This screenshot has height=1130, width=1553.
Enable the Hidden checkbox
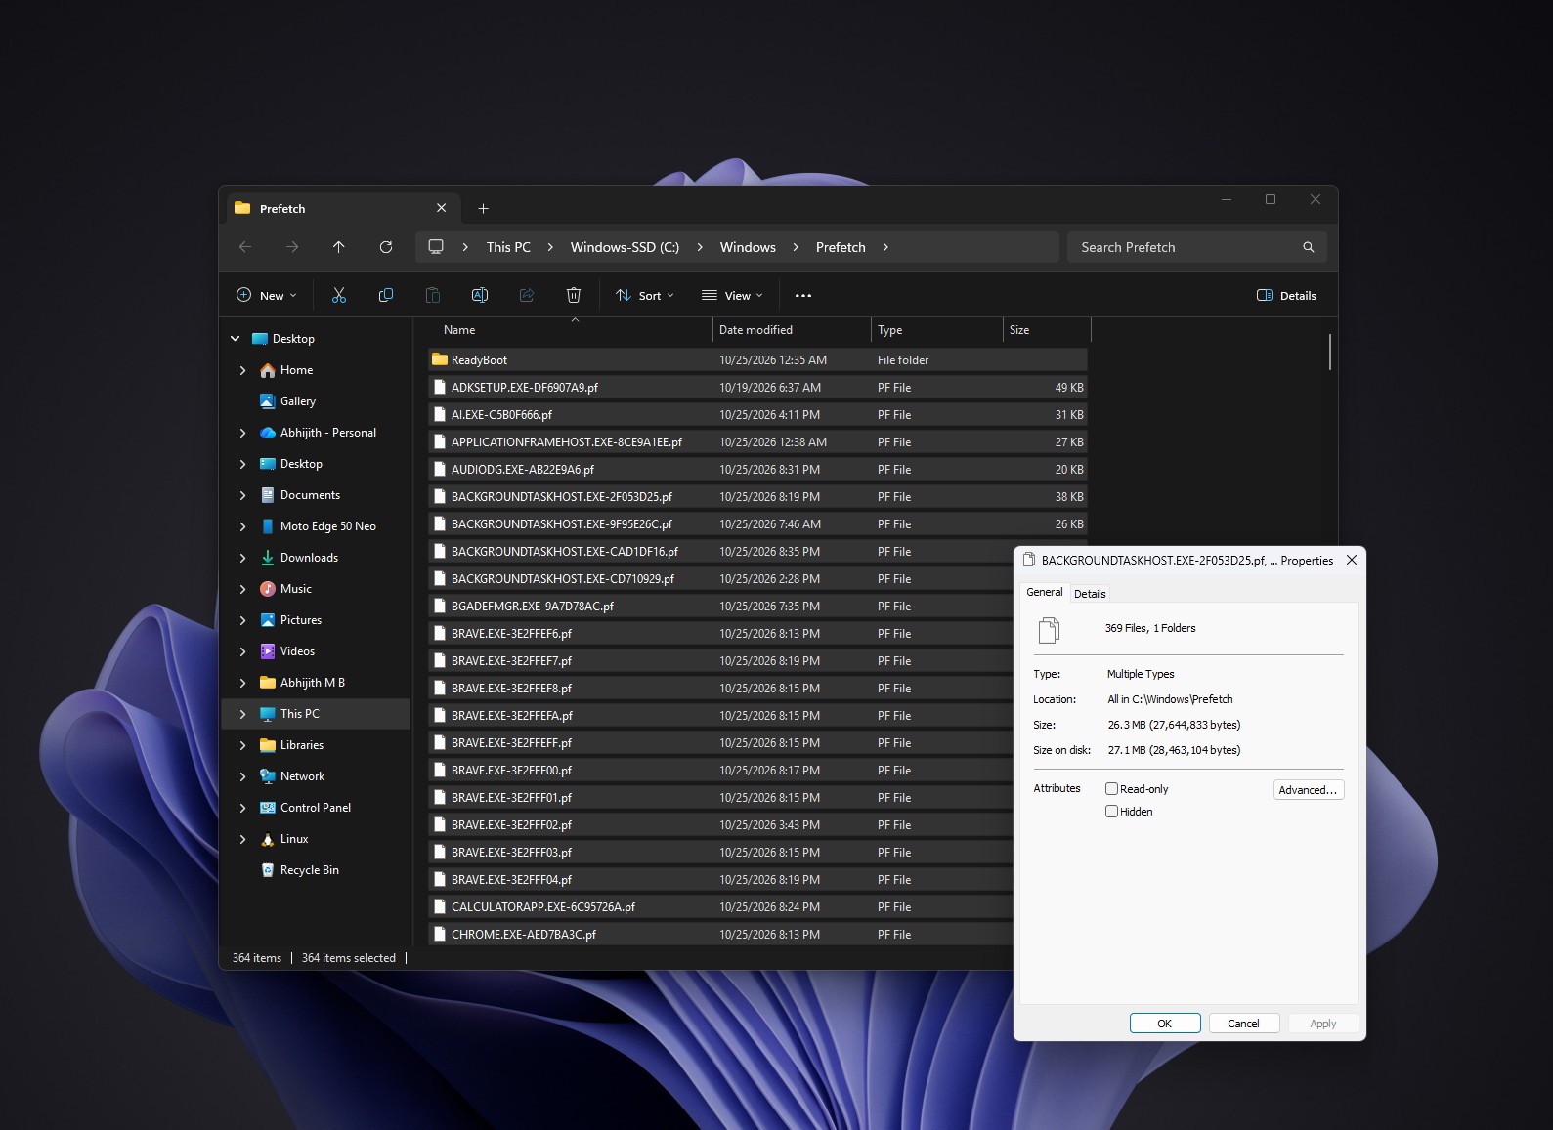click(x=1111, y=811)
